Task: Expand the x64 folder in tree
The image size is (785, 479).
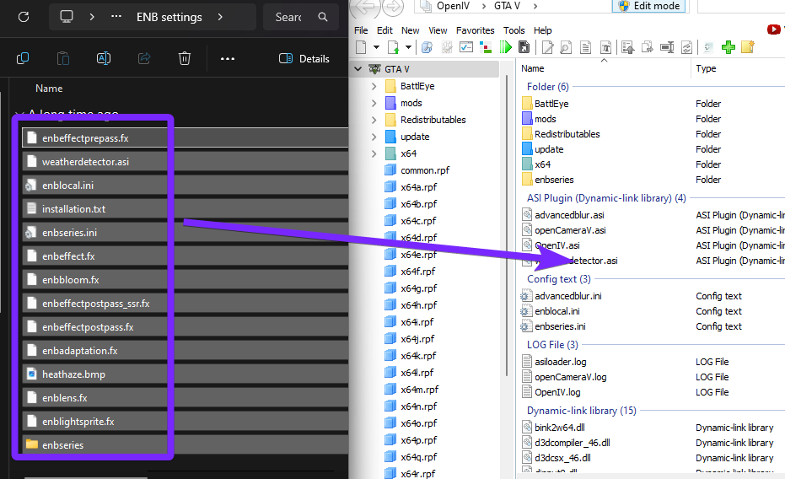Action: point(374,153)
